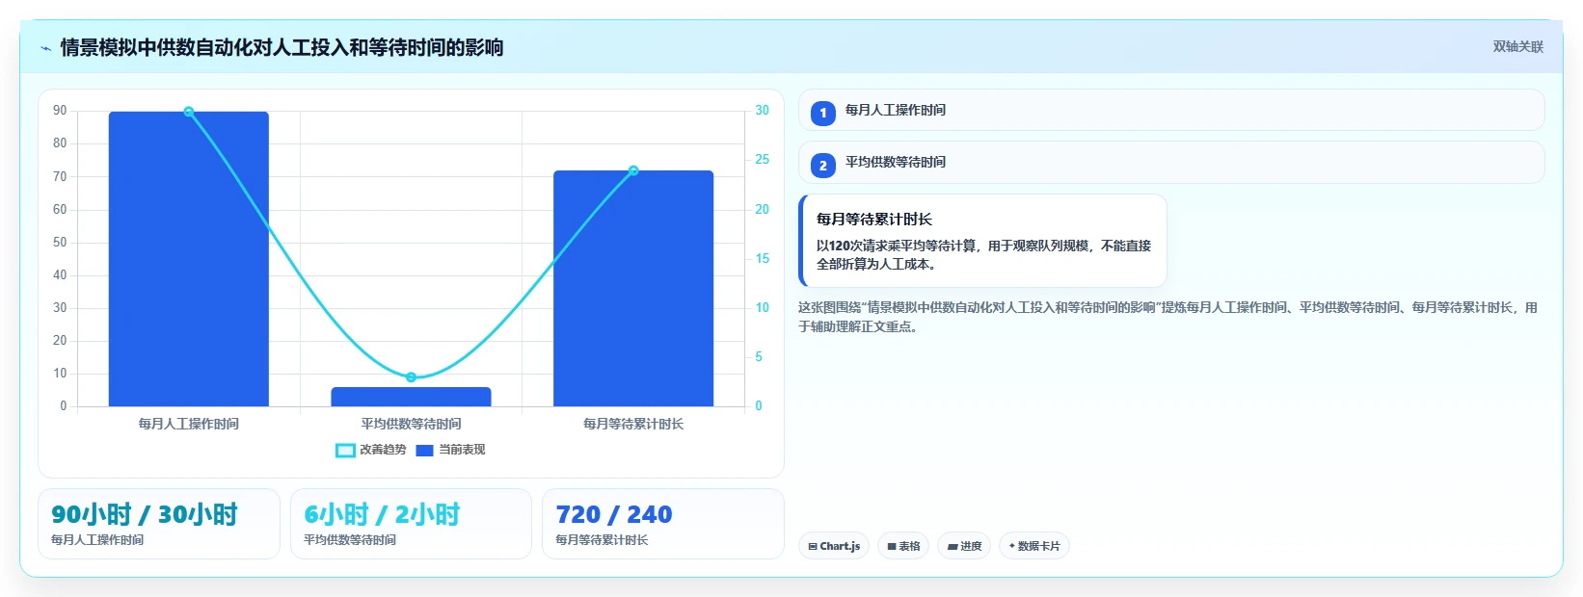Image resolution: width=1583 pixels, height=597 pixels.
Task: Click the 90小时 / 30小时 stat card
Action: coord(159,524)
